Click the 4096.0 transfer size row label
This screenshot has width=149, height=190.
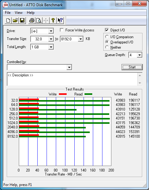[x=13, y=132]
